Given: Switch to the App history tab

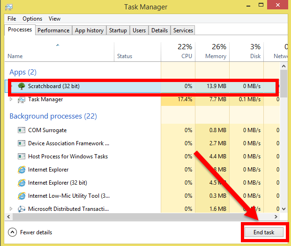Looking at the screenshot, I should (x=89, y=30).
